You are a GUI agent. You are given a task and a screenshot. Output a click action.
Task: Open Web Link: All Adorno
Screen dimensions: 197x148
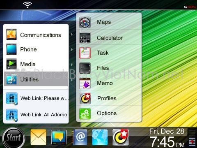tap(36, 115)
